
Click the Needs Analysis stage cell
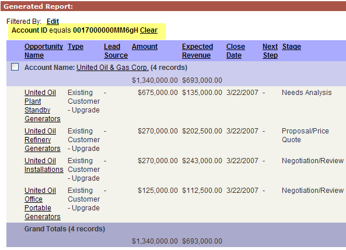point(307,93)
